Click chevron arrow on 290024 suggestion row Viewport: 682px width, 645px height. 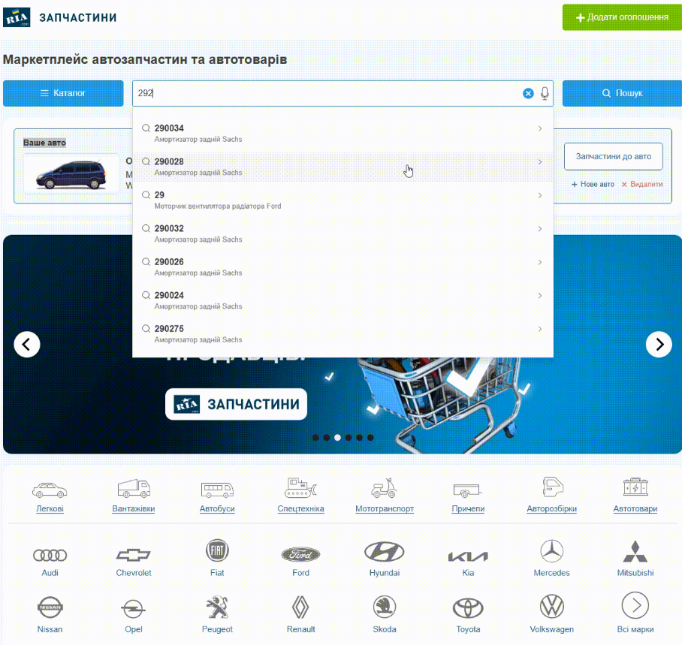pyautogui.click(x=540, y=295)
